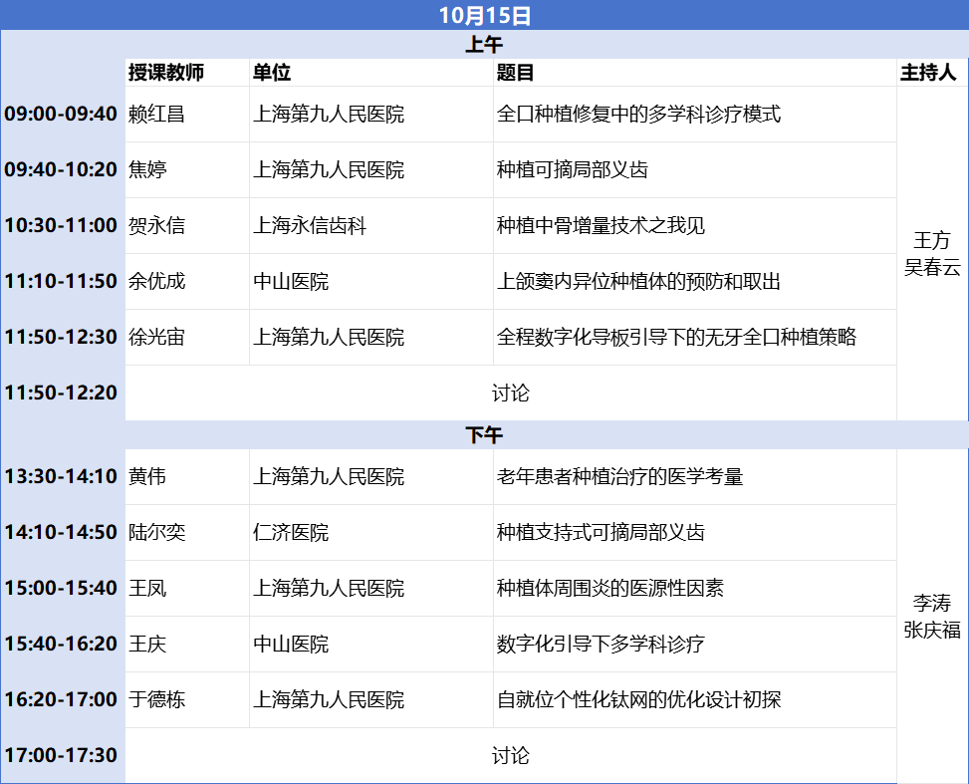Select time cell 15:40-16:20
This screenshot has height=784, width=969.
(61, 644)
